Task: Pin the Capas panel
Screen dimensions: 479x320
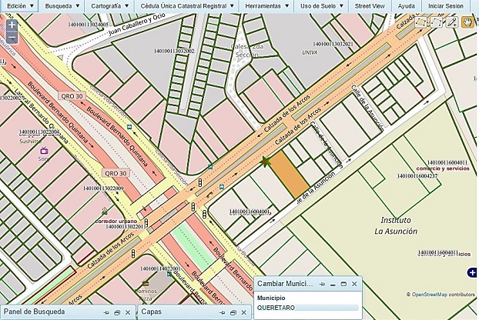Action: pyautogui.click(x=223, y=312)
